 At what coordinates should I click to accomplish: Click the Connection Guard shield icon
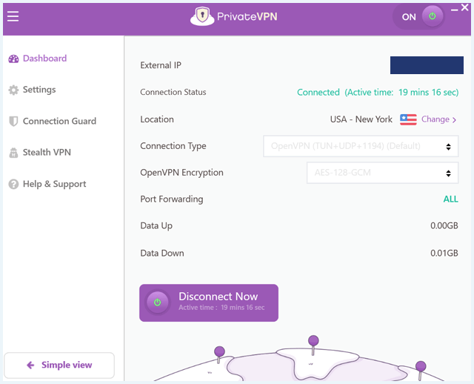(13, 122)
